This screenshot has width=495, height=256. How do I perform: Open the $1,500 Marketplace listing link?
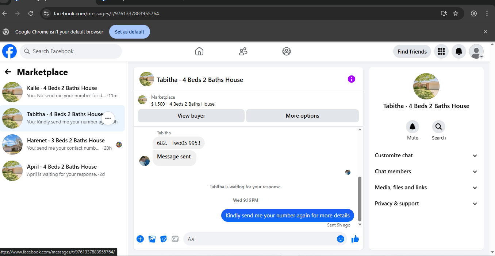183,104
